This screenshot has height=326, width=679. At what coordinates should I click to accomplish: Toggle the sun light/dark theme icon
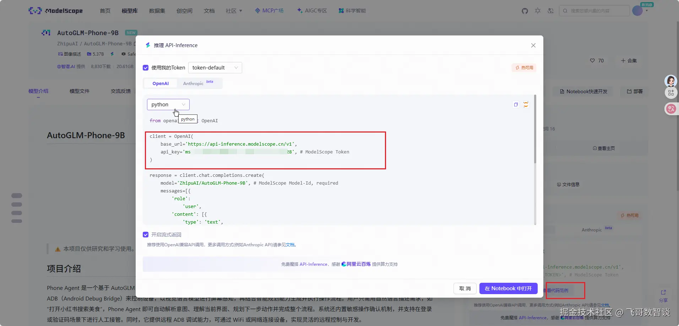tap(538, 11)
